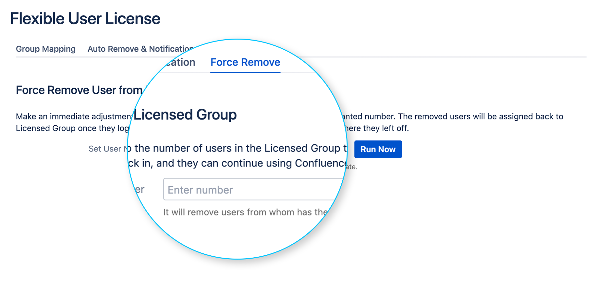
Task: Click the enlarged Licensed Group heading
Action: 185,115
